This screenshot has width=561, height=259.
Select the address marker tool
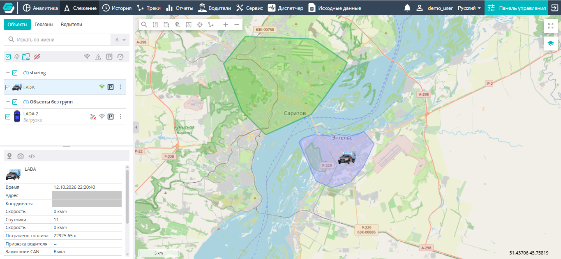pos(178,25)
